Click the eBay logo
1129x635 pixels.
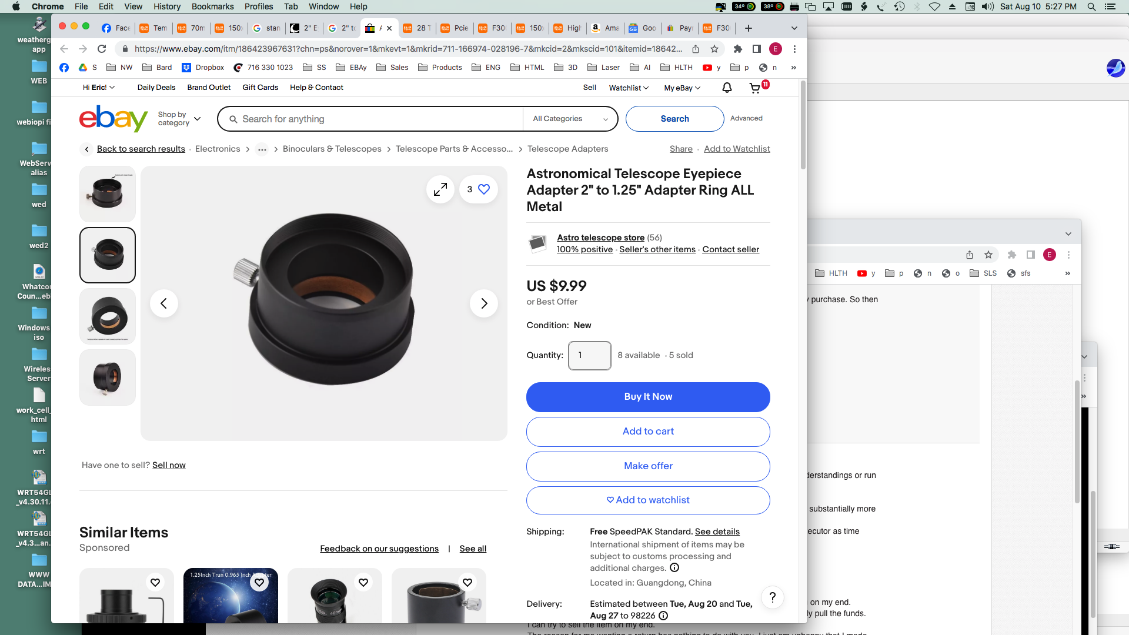(x=113, y=119)
